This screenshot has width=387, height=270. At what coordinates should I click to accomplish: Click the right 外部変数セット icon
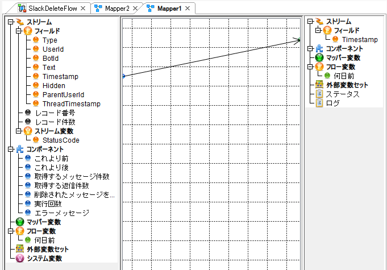point(319,85)
